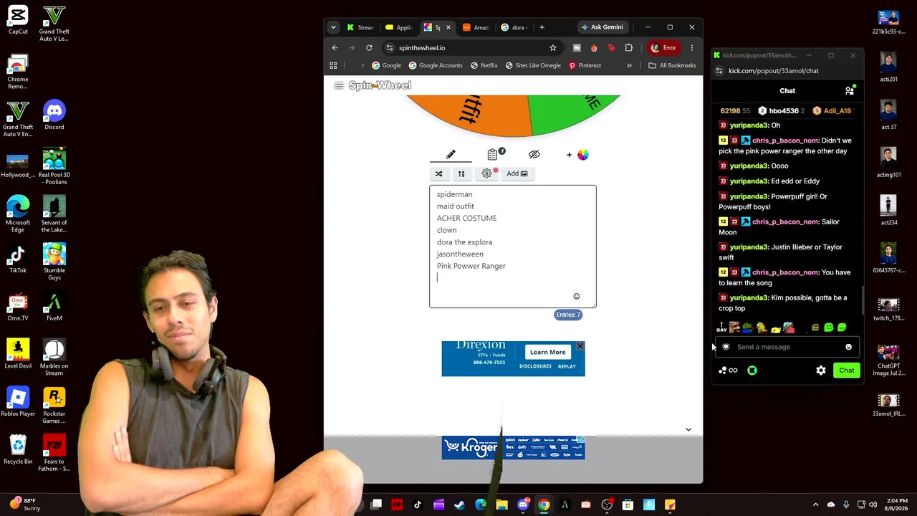Image resolution: width=917 pixels, height=516 pixels.
Task: Show hidden system tray icons
Action: (815, 505)
